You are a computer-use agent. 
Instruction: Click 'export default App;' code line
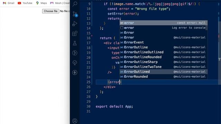pyautogui.click(x=114, y=106)
